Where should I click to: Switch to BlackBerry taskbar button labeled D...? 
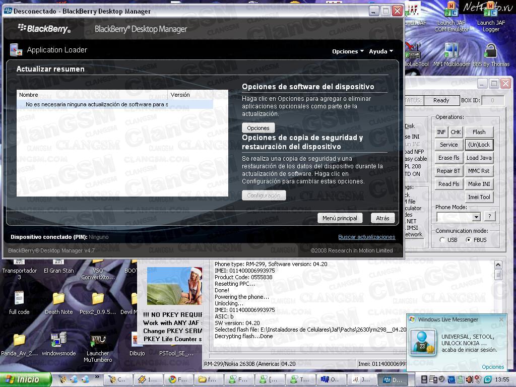tap(393, 379)
